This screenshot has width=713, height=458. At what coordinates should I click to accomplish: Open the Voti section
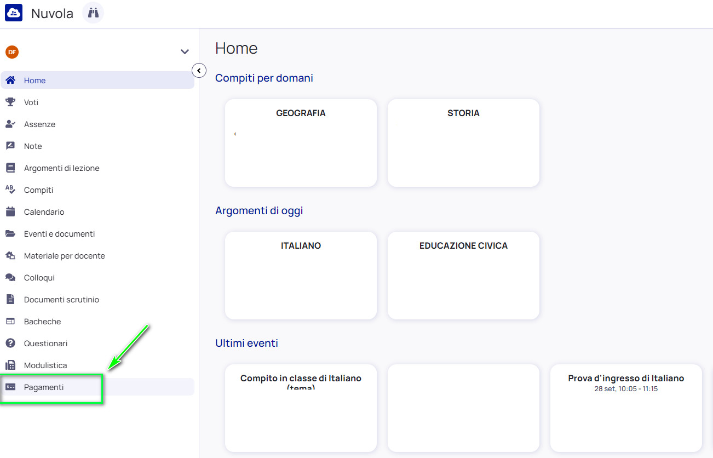point(97,102)
